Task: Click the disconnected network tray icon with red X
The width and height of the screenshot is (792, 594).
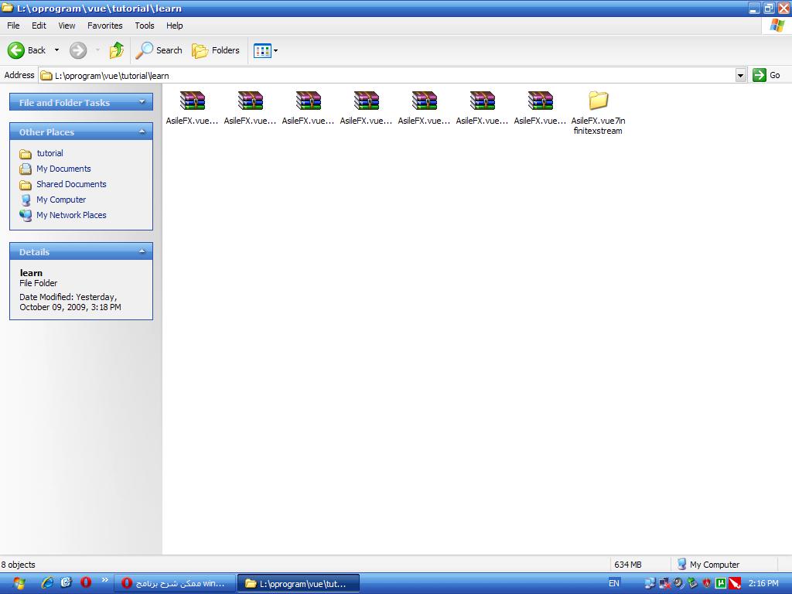Action: (x=664, y=583)
